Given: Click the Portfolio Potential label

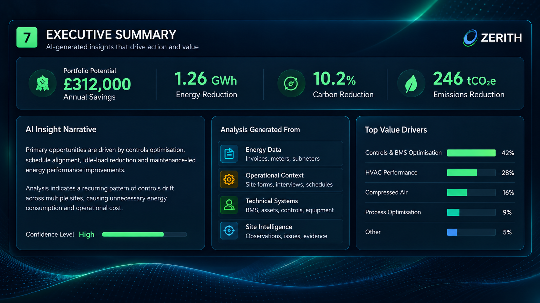Looking at the screenshot, I should [x=89, y=71].
